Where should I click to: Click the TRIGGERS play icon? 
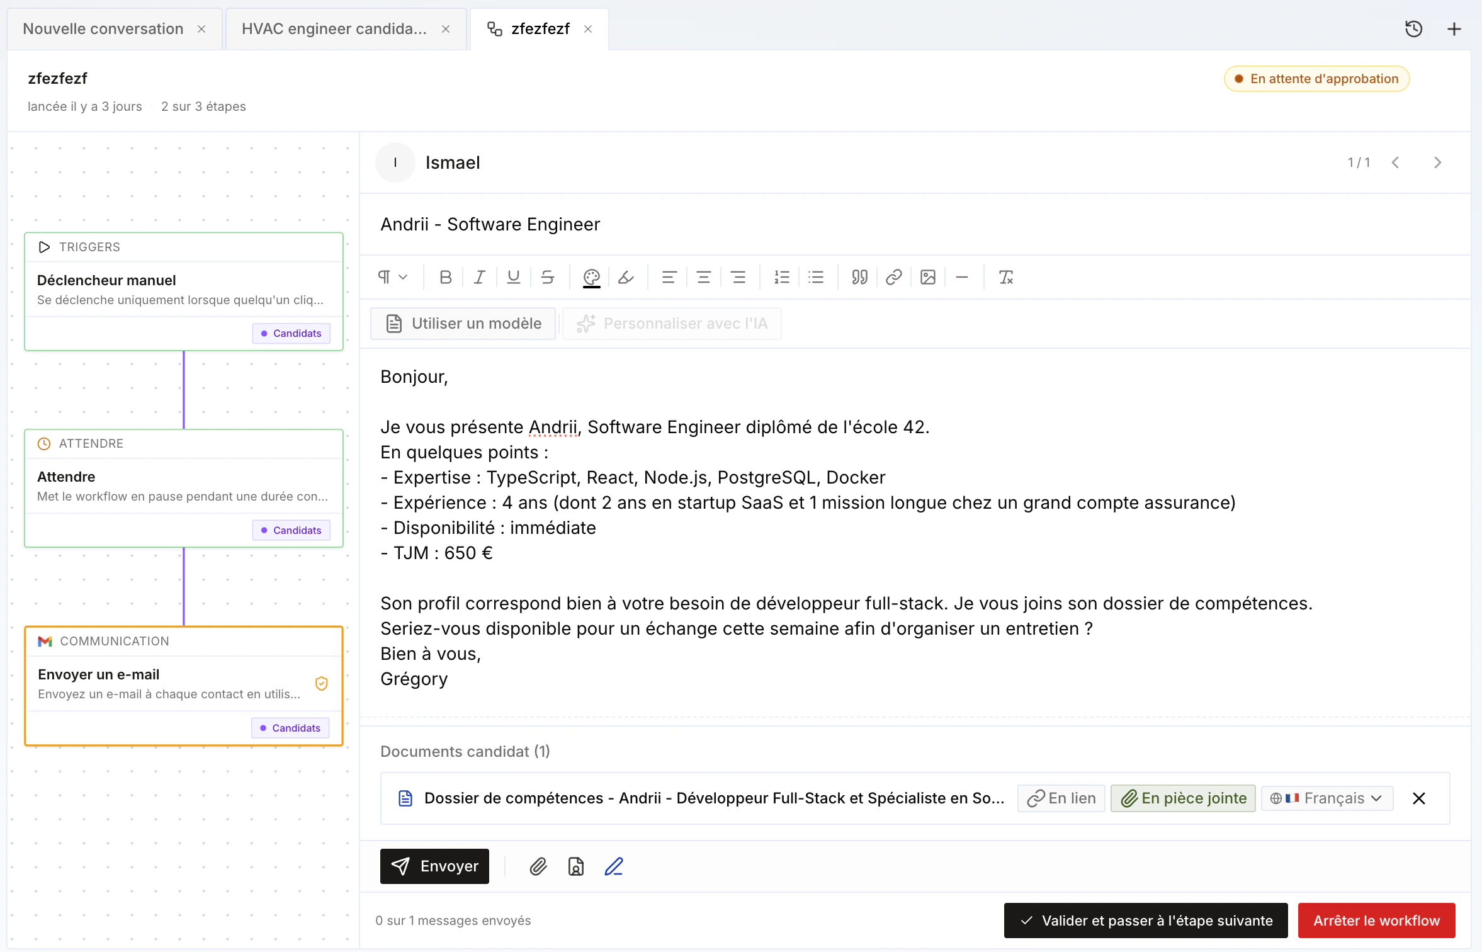(x=44, y=247)
